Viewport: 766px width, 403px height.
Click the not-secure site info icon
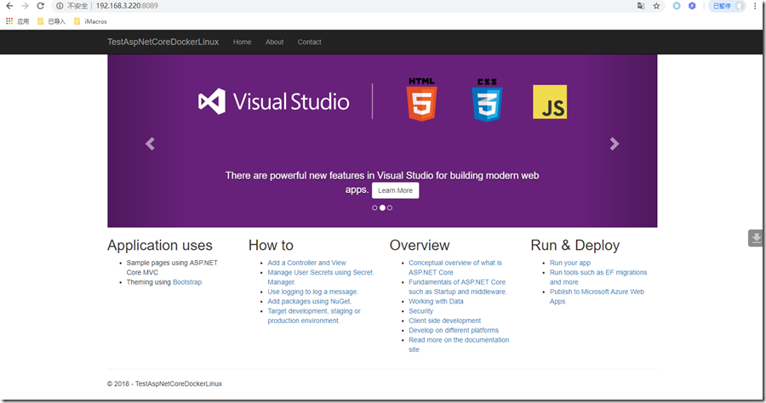pyautogui.click(x=60, y=6)
